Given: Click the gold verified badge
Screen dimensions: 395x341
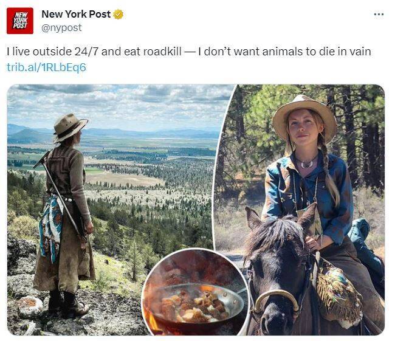Looking at the screenshot, I should [118, 15].
